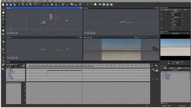Viewport: 192px width, 108px height.
Task: Switch to Animation tab in Object Properties
Action: 185,10
